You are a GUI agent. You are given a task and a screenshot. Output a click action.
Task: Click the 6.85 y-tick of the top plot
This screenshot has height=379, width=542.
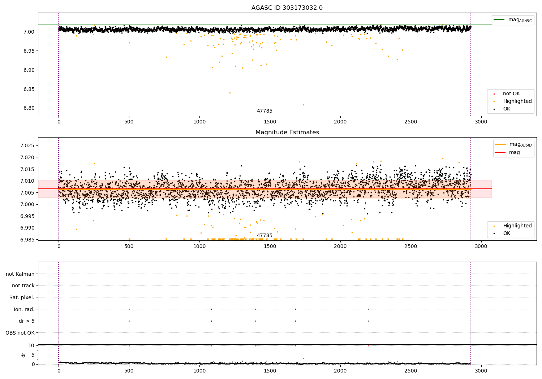29,89
